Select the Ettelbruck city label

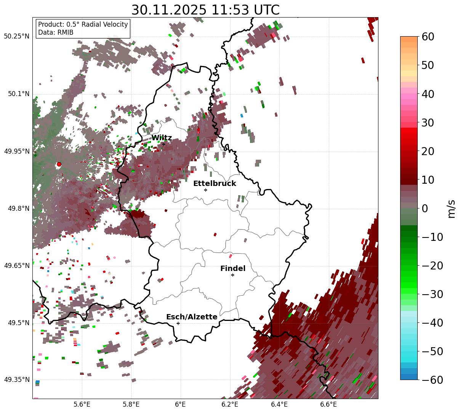pos(215,184)
